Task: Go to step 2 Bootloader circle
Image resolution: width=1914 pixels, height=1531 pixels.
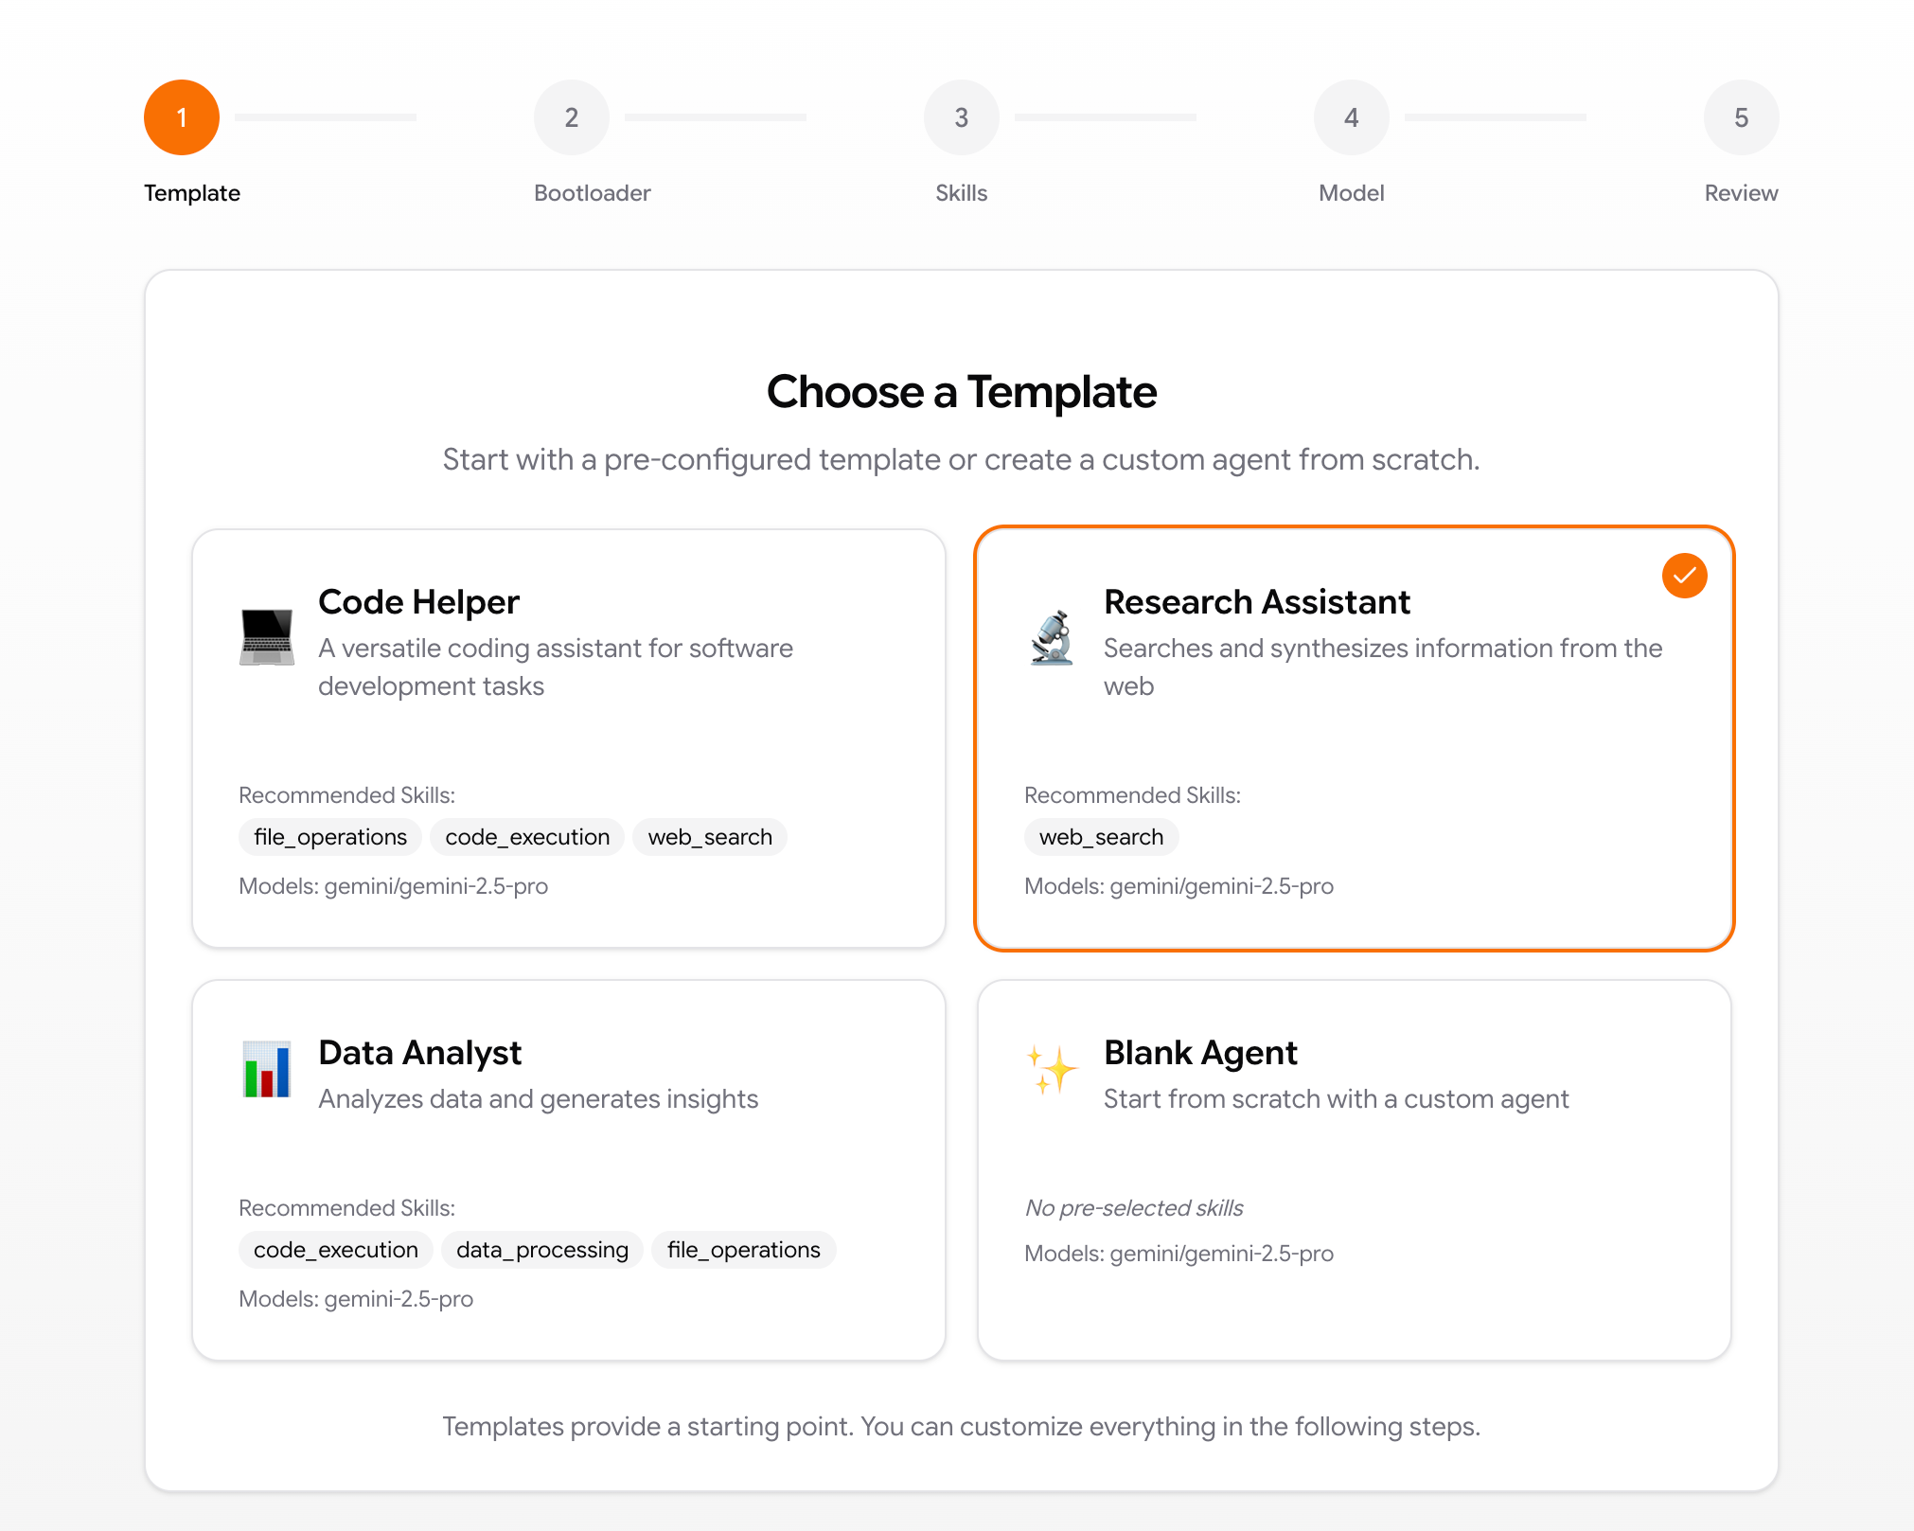Action: coord(571,117)
